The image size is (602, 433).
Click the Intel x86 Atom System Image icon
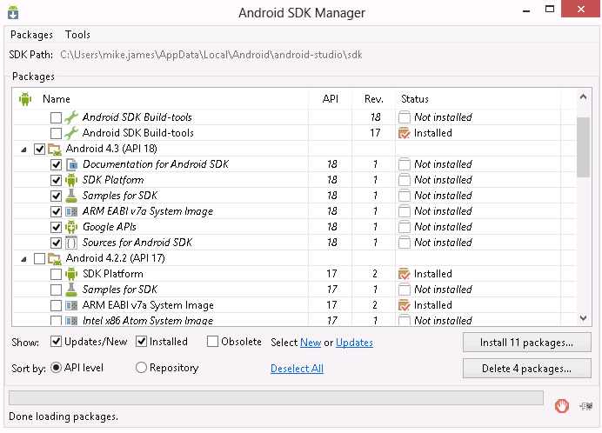click(x=71, y=321)
